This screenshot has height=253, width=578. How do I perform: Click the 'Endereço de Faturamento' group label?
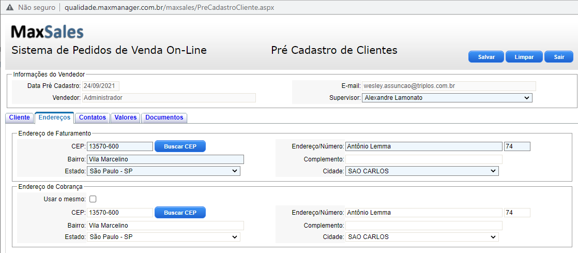(x=55, y=133)
